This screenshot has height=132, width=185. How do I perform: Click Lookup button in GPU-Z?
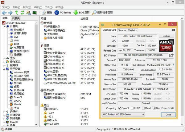click(166, 36)
